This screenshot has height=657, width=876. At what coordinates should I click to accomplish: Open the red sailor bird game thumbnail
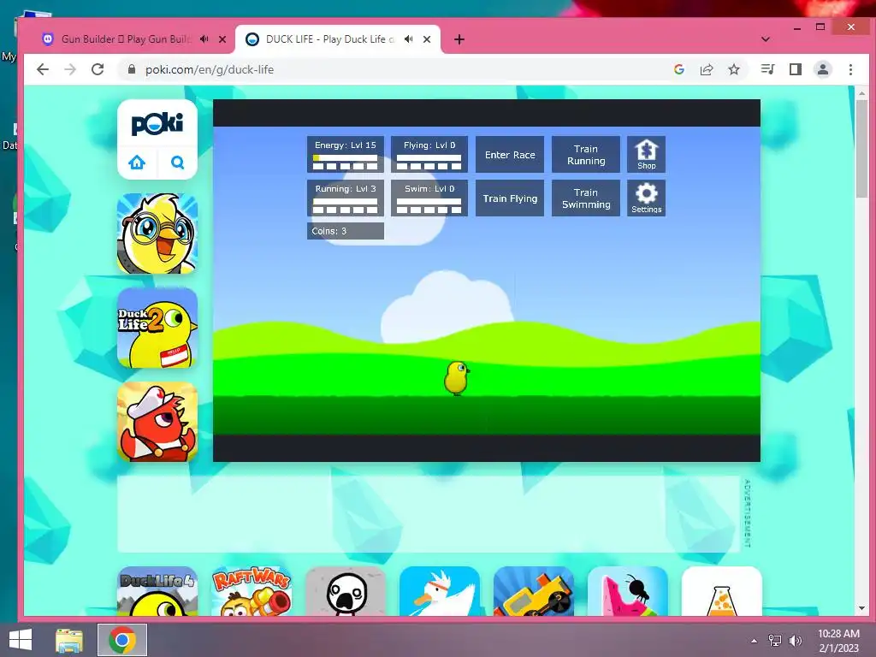(x=157, y=422)
